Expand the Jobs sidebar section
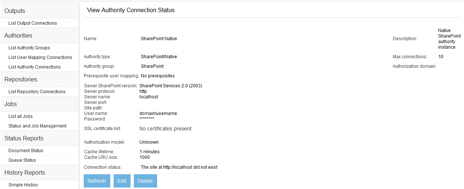 [x=11, y=104]
